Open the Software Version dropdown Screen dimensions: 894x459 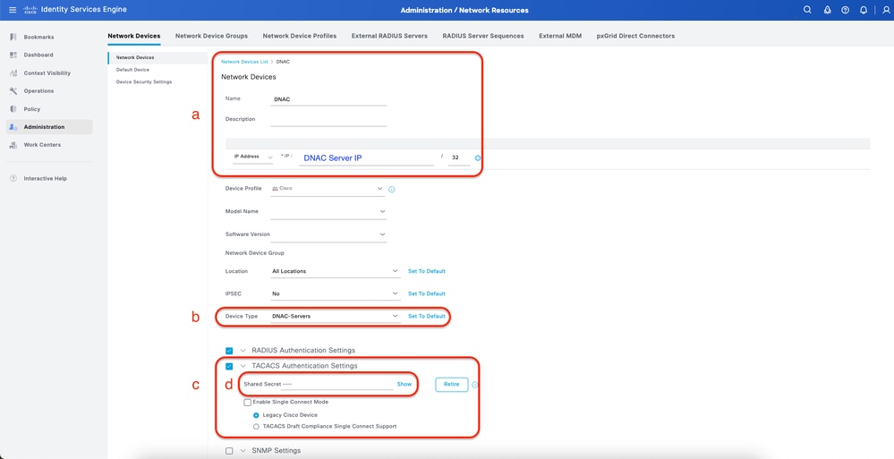click(x=328, y=234)
